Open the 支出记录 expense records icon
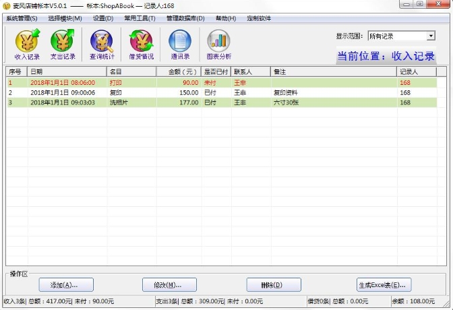The width and height of the screenshot is (453, 310). (63, 44)
